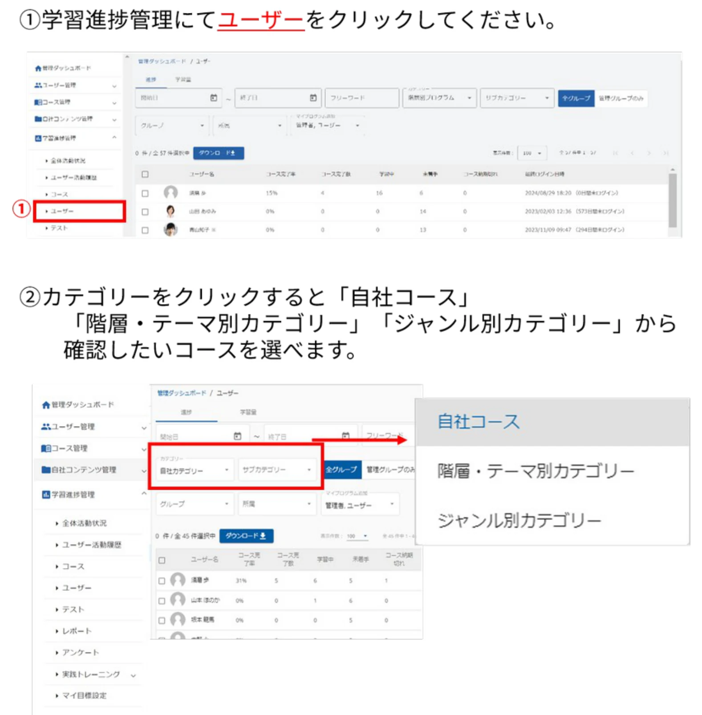
Task: Open the 終了日 calendar icon in lower screenshot
Action: tap(345, 436)
